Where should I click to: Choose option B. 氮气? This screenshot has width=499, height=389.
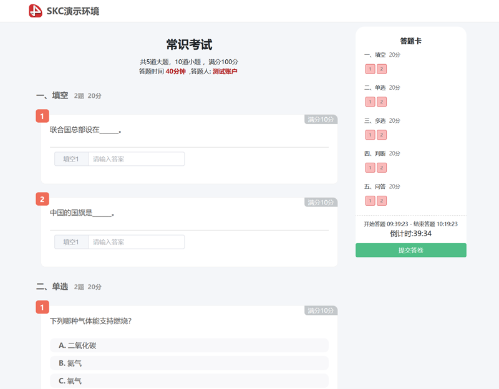(189, 363)
